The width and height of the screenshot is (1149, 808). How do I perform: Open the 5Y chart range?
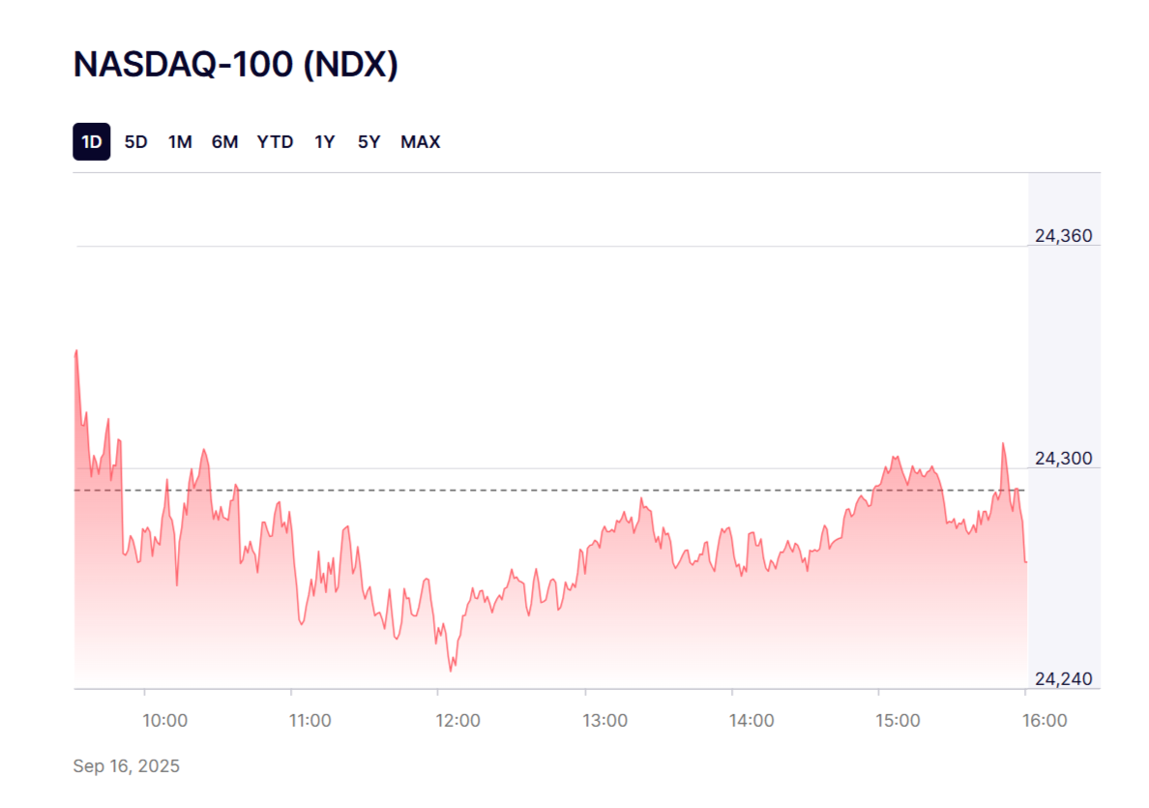368,142
